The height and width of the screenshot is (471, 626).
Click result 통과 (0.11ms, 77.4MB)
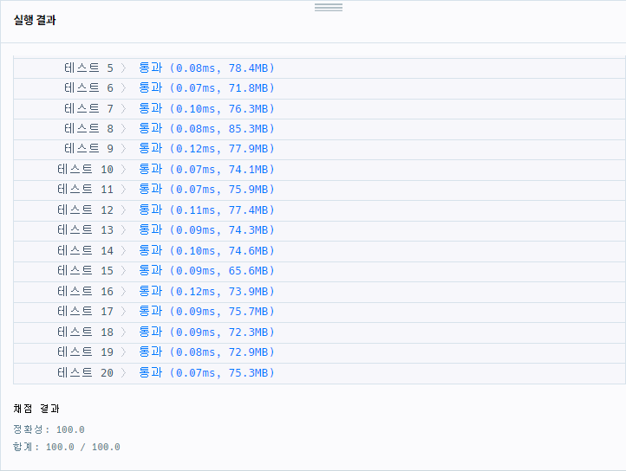click(207, 210)
